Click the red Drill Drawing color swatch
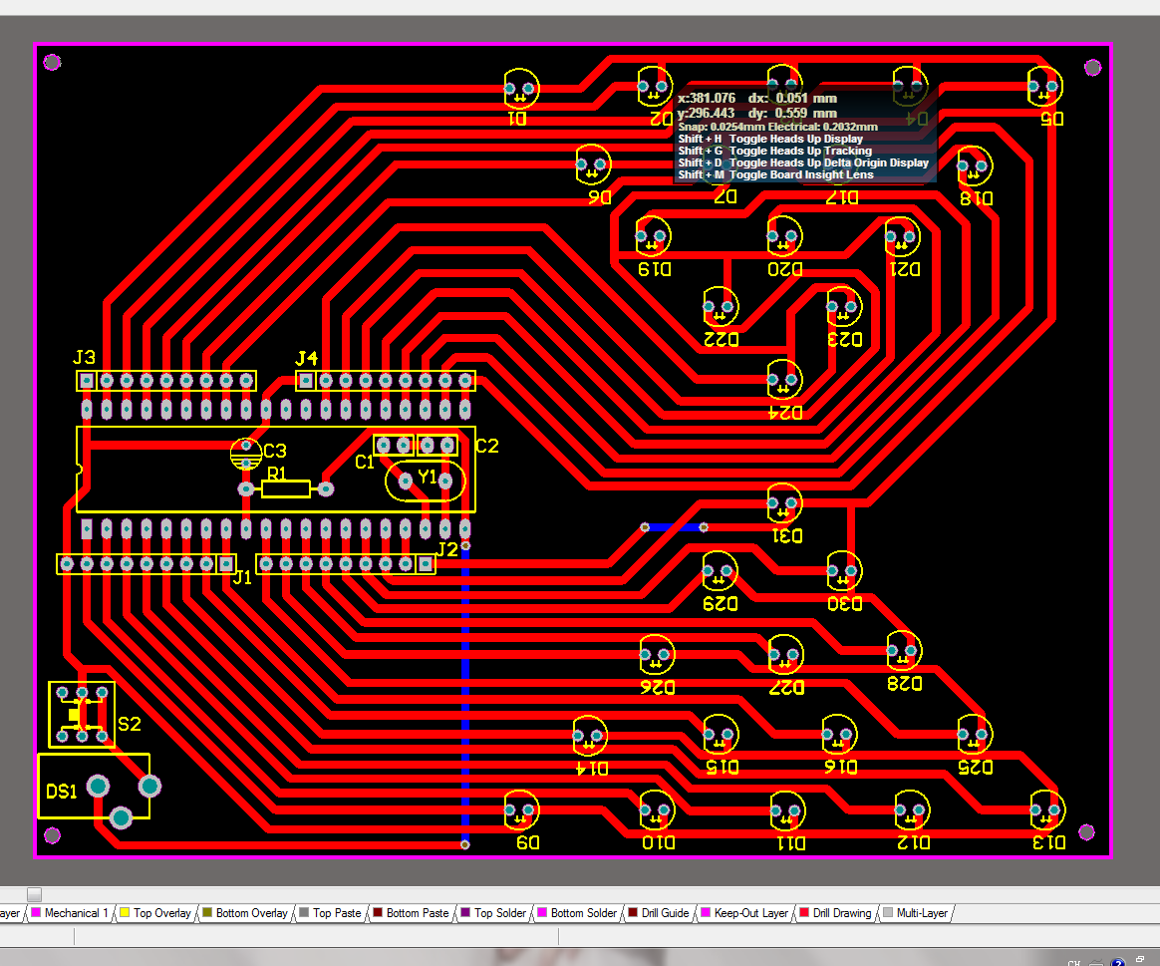Screen dimensions: 1160x966 pyautogui.click(x=804, y=913)
